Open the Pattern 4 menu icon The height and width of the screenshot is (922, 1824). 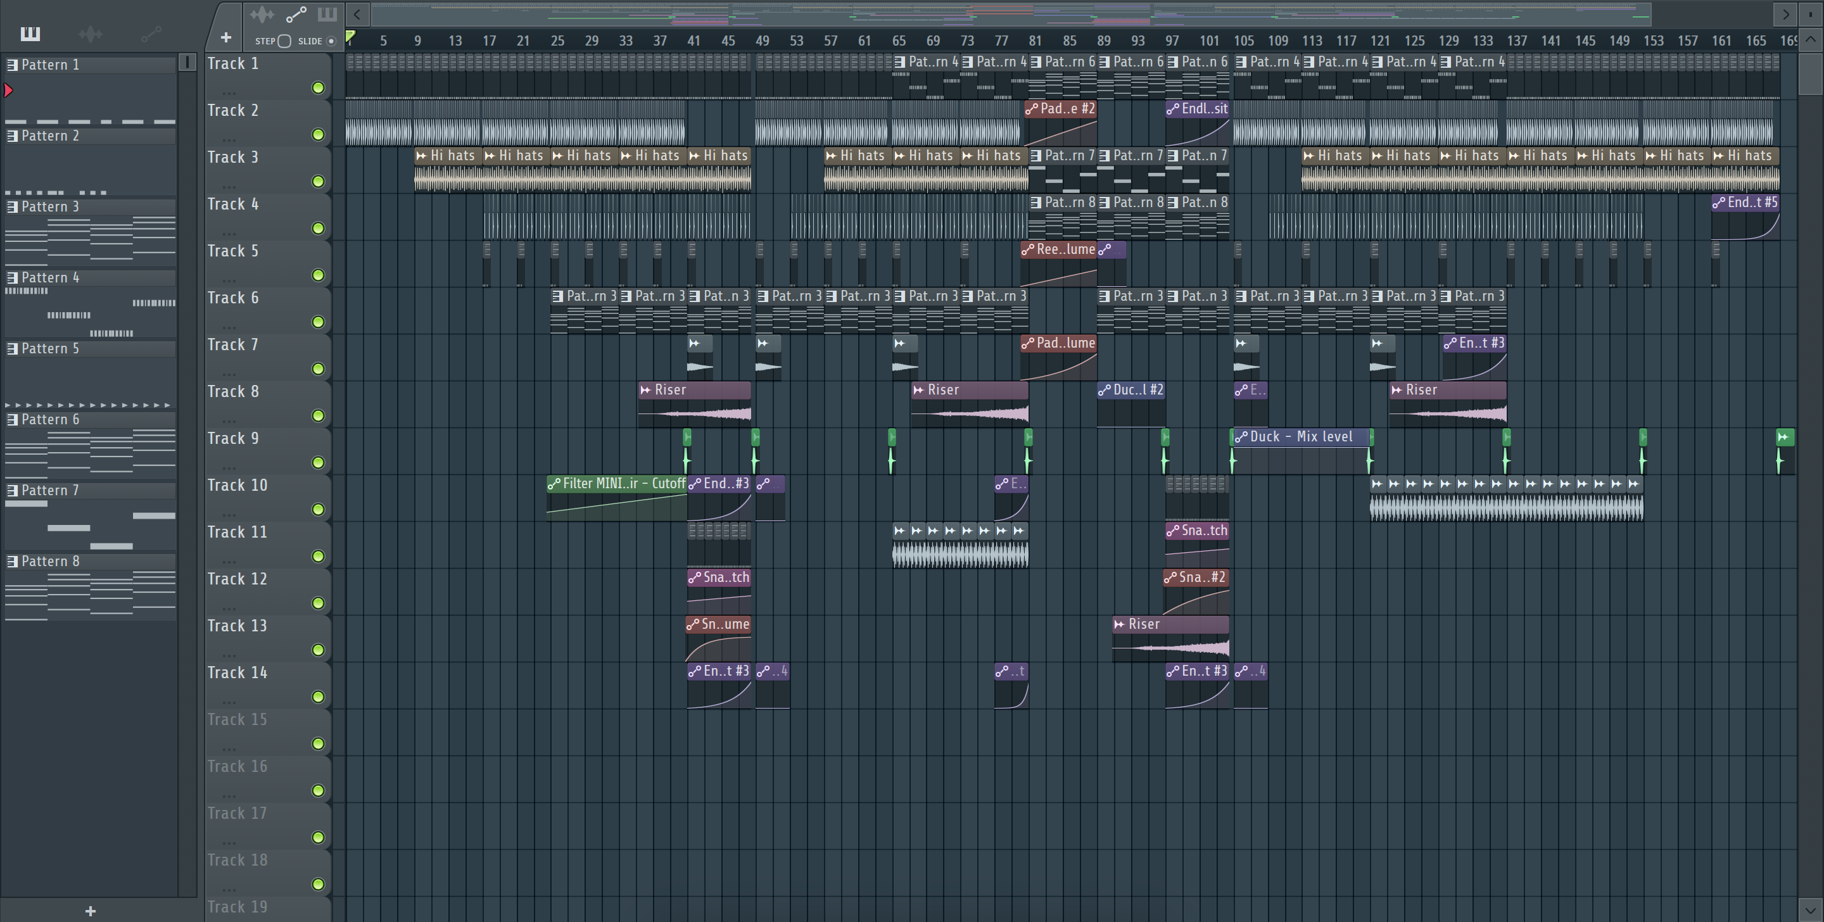(12, 277)
